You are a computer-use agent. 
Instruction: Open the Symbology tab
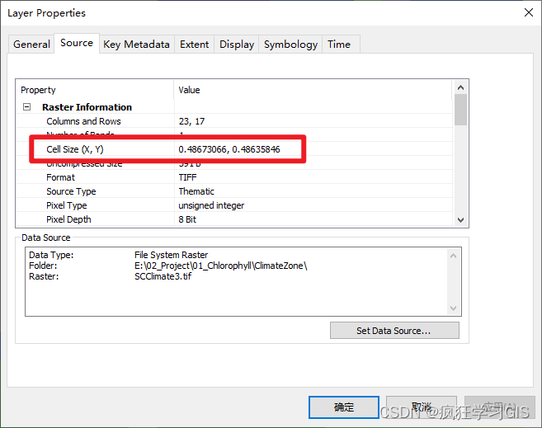tap(290, 45)
